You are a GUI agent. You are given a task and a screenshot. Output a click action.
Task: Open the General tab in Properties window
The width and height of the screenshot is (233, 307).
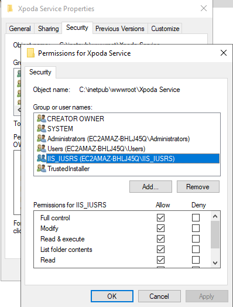click(20, 29)
